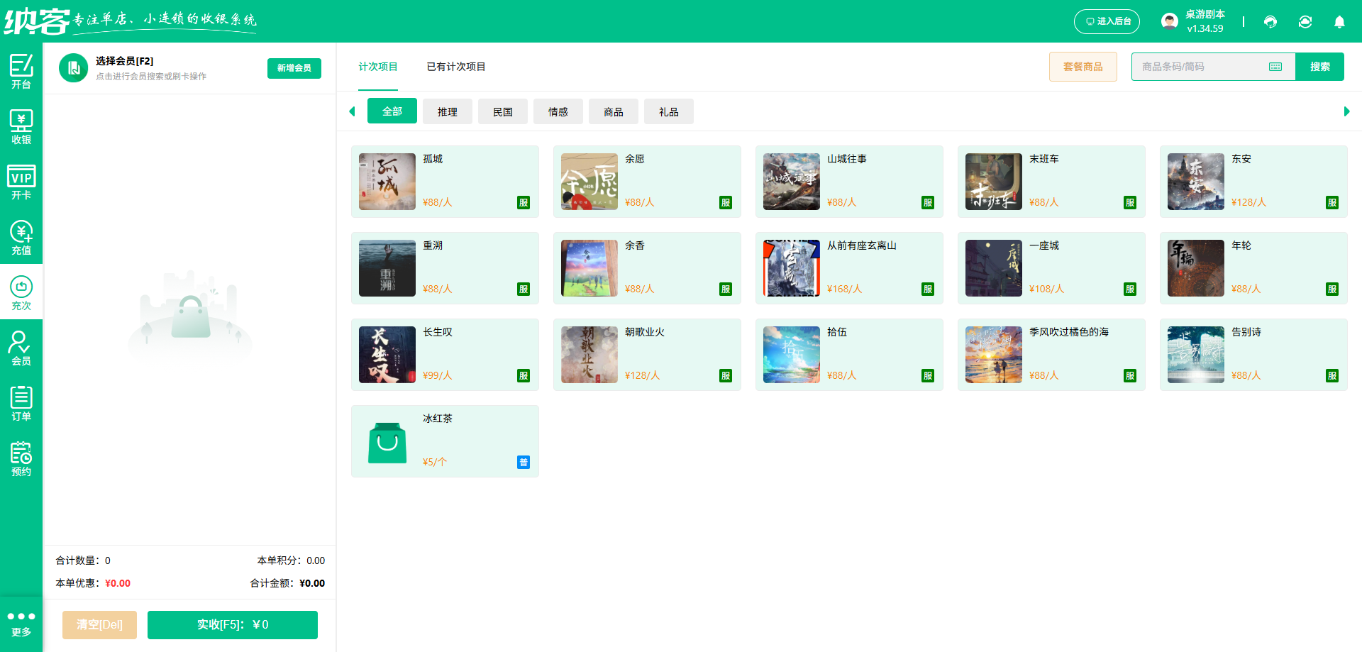
Task: Open the 更多 more menu icon
Action: click(21, 624)
